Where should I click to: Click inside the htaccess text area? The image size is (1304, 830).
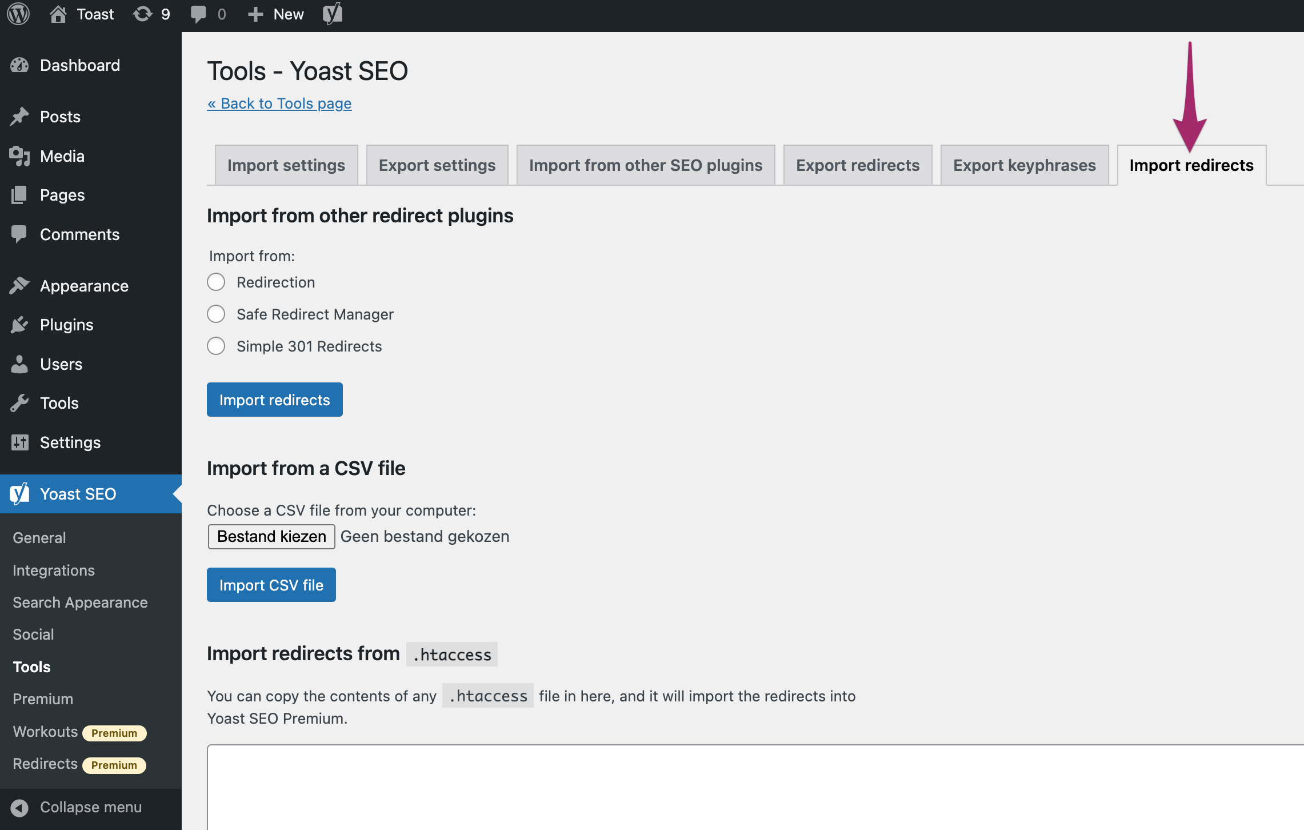pos(743,789)
